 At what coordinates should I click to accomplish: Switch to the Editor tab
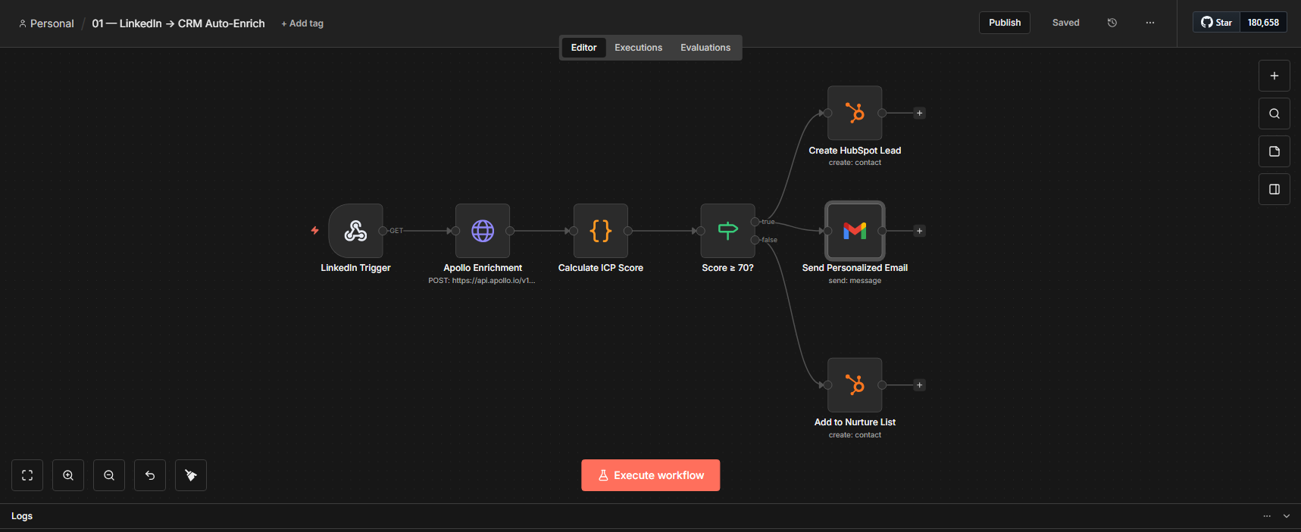coord(583,48)
